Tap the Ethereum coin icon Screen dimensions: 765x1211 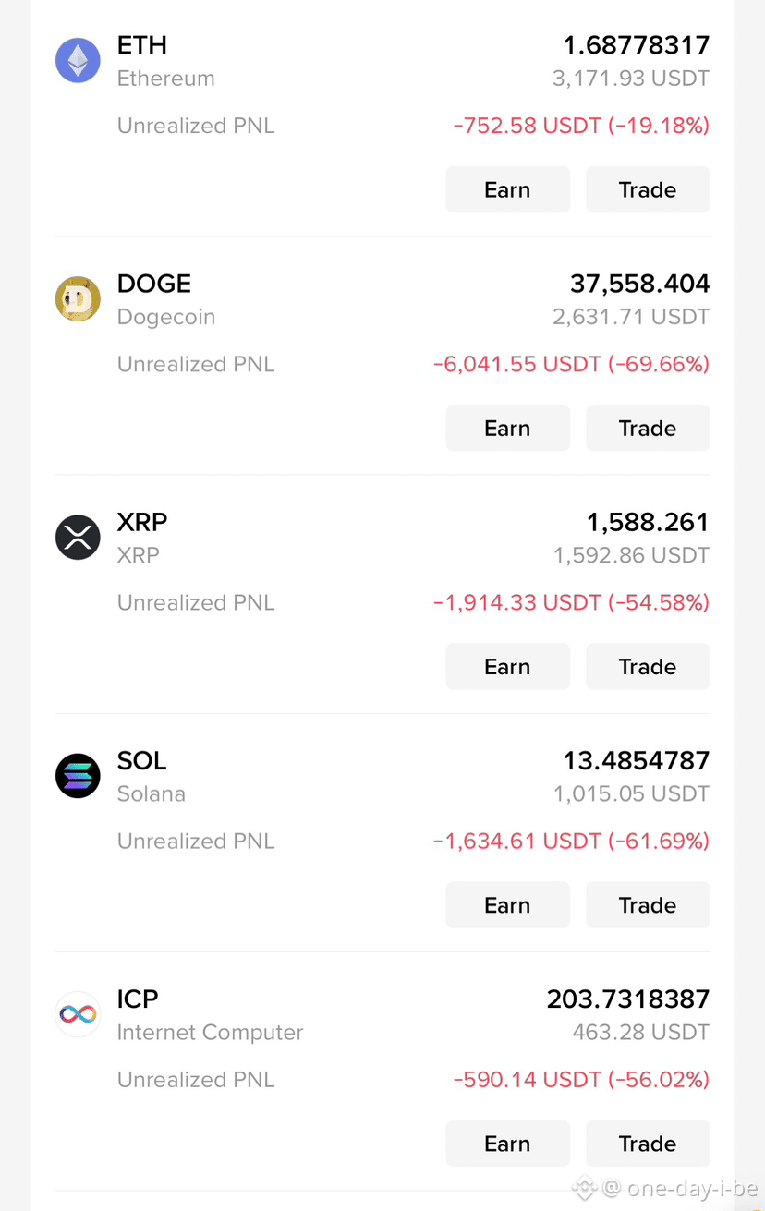pyautogui.click(x=78, y=61)
